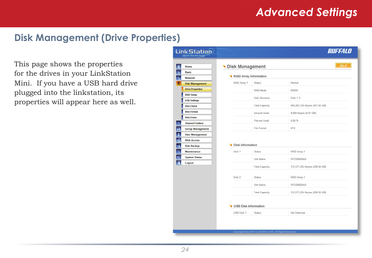Click the Disk 1 unit name value
This screenshot has width=372, height=258.
point(298,159)
